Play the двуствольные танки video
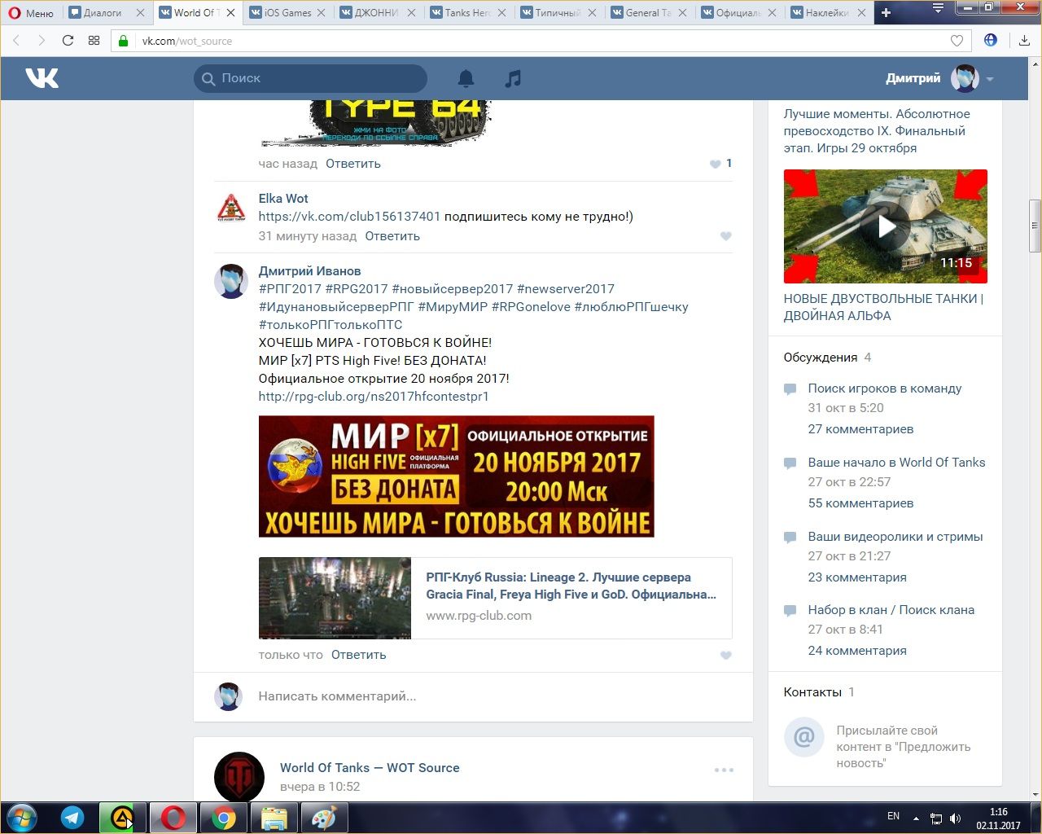The image size is (1042, 834). [x=886, y=226]
